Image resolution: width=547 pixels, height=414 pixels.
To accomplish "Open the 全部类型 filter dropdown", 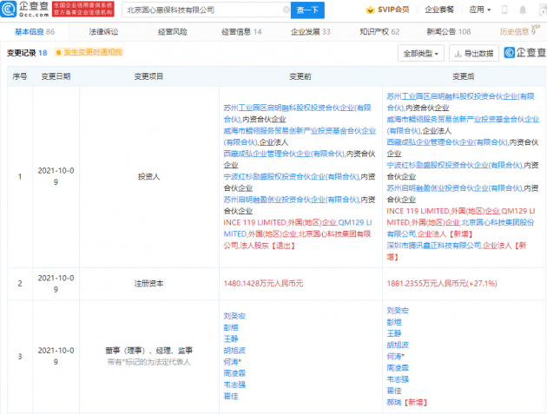I will click(421, 53).
